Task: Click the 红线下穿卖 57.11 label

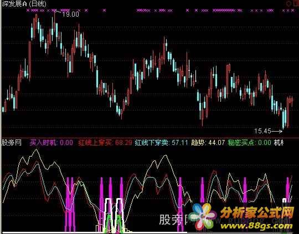Action: 161,143
